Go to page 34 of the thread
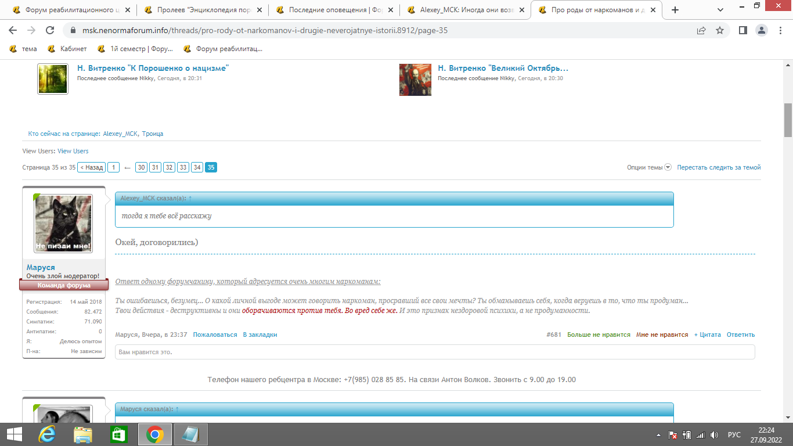 197,167
